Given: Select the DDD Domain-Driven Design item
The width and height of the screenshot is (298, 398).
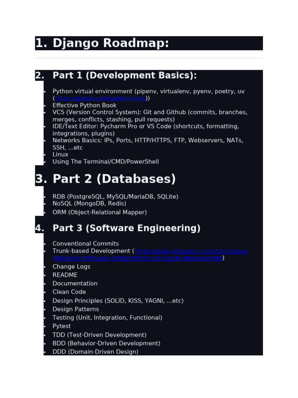Looking at the screenshot, I should pyautogui.click(x=95, y=352).
